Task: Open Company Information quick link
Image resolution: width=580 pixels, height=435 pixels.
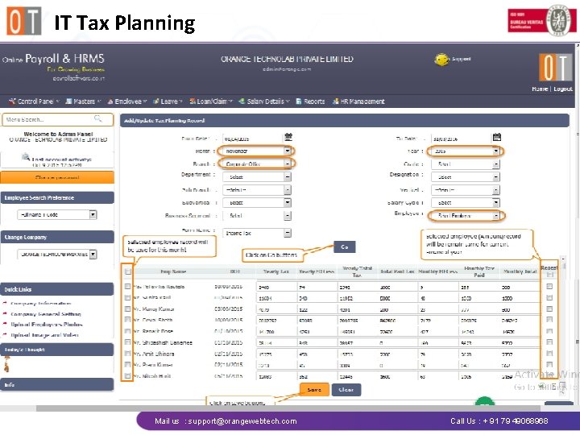Action: coord(41,304)
